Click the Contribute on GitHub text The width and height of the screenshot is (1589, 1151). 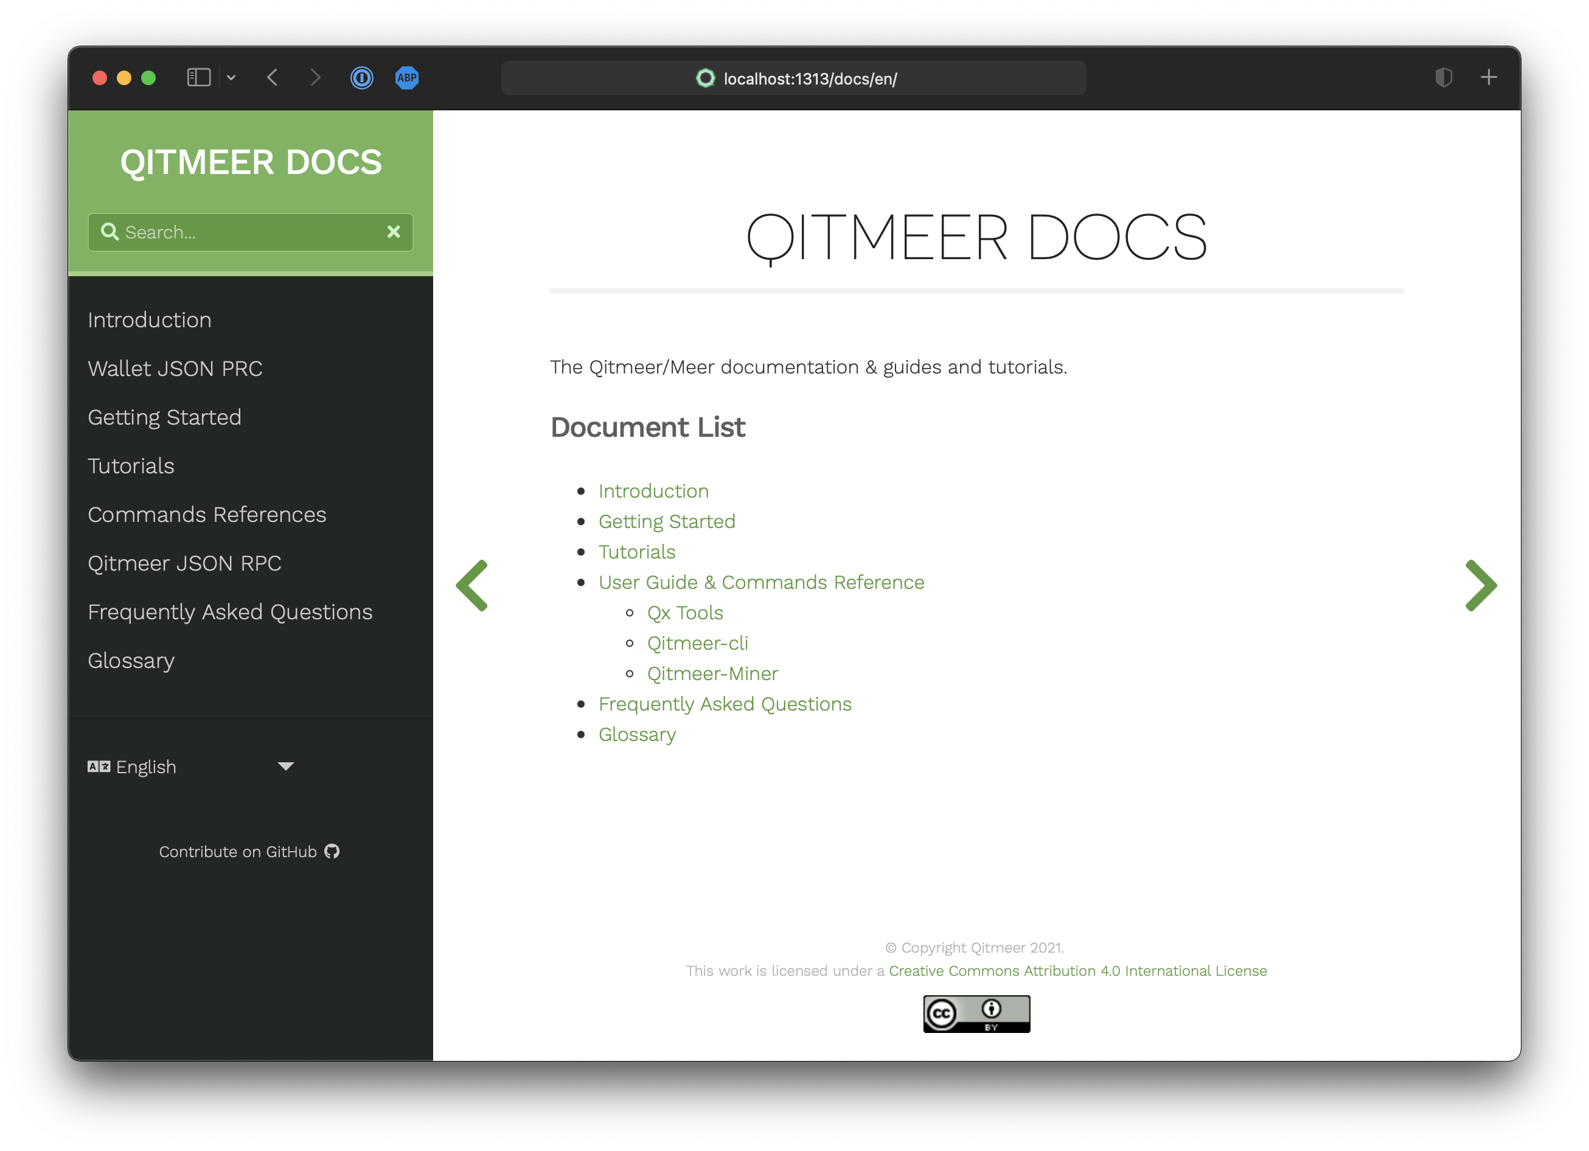click(x=251, y=851)
